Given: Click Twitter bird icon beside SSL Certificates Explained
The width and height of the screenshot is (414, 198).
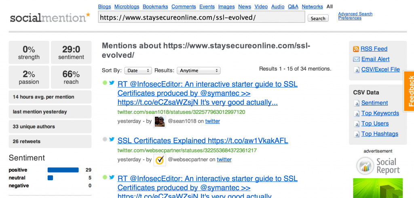Looking at the screenshot, I should pos(112,139).
